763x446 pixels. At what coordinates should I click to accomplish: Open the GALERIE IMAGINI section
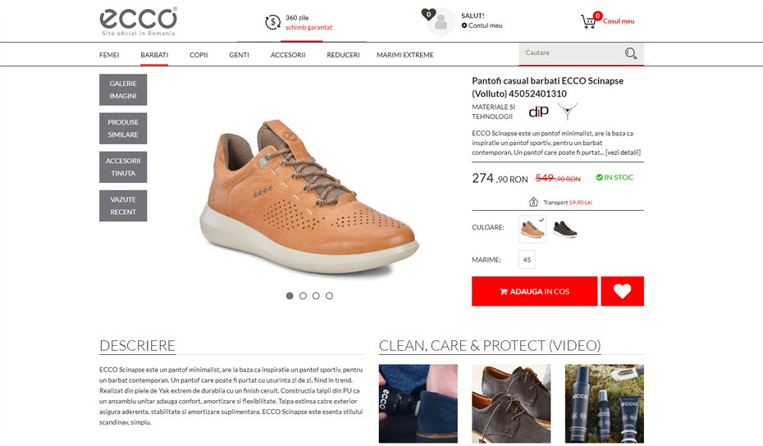(x=123, y=90)
